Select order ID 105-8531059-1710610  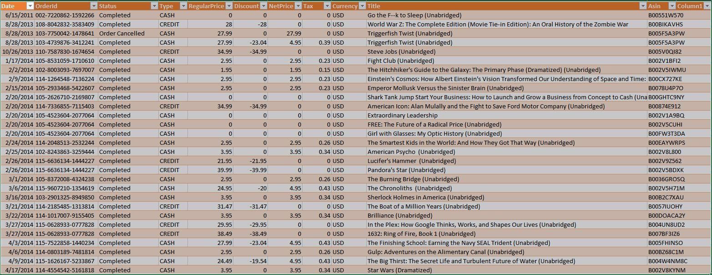pos(65,61)
